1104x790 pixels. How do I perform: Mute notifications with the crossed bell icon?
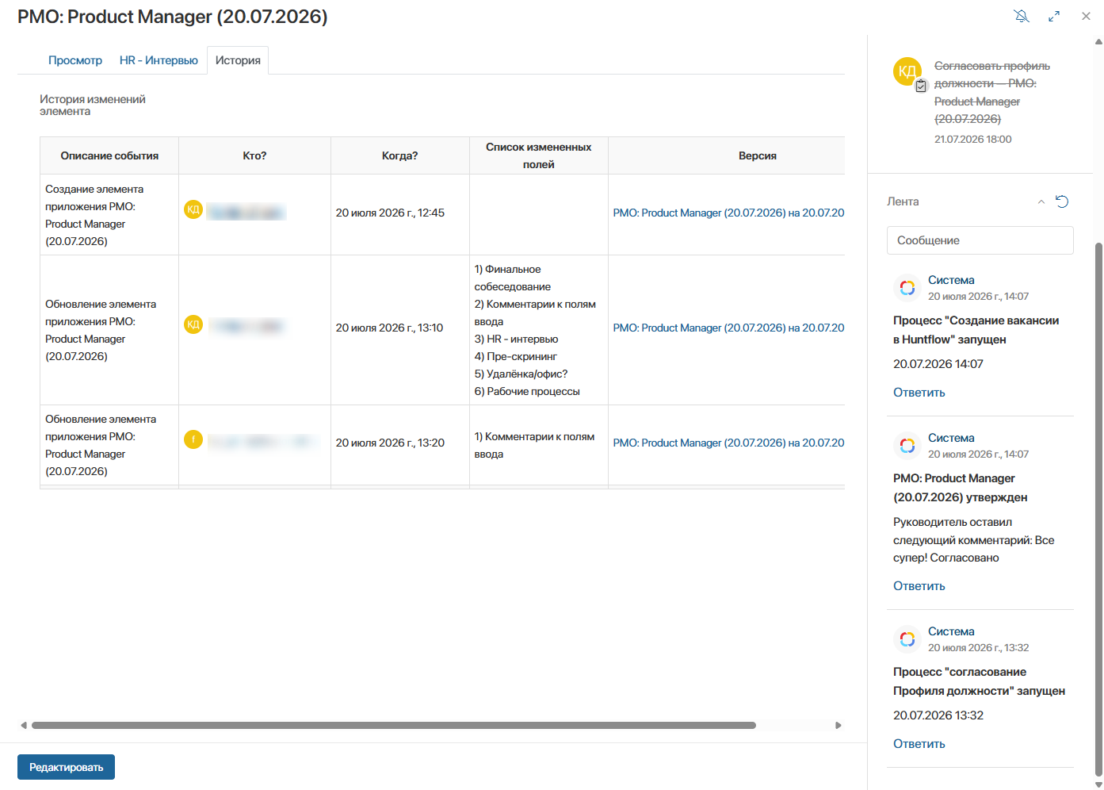pos(1022,16)
